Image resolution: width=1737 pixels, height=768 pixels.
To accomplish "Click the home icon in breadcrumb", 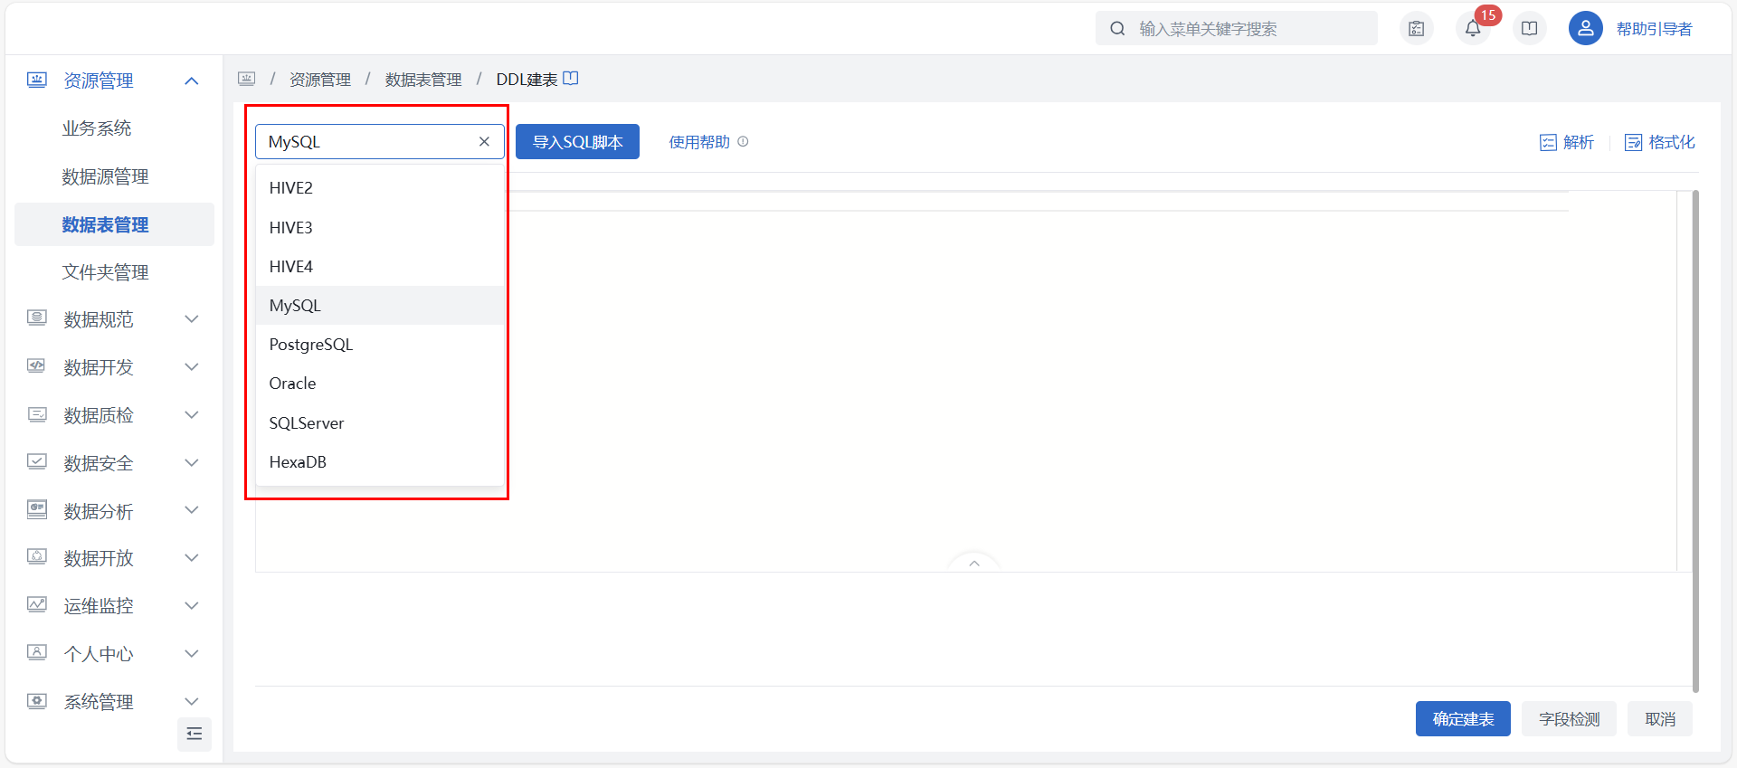I will tap(247, 79).
